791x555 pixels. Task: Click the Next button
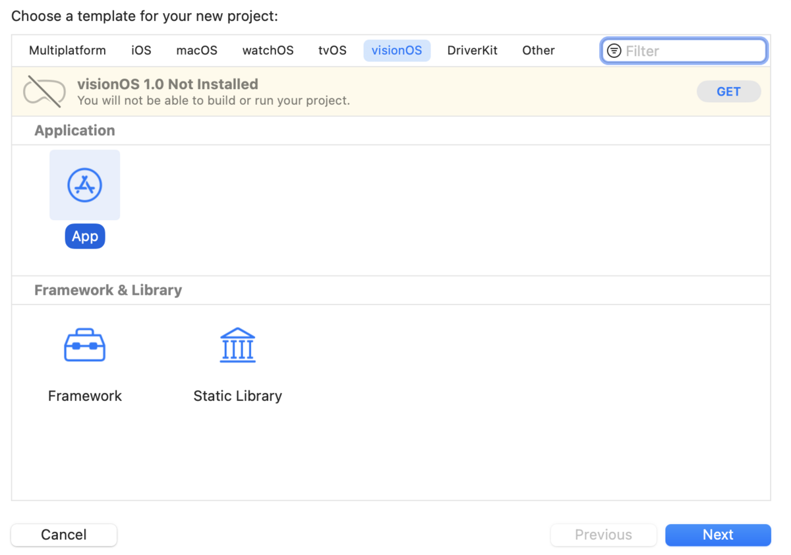pyautogui.click(x=718, y=535)
